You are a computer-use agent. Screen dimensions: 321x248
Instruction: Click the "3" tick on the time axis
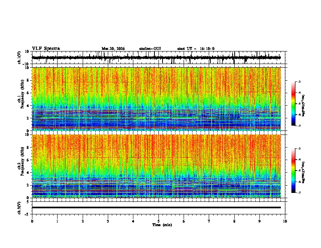pyautogui.click(x=108, y=221)
